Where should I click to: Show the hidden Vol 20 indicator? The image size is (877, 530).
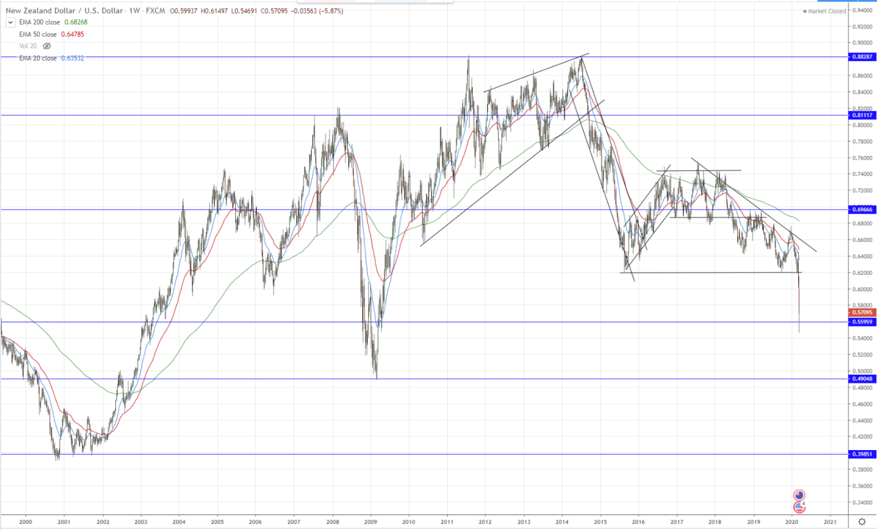pos(47,46)
